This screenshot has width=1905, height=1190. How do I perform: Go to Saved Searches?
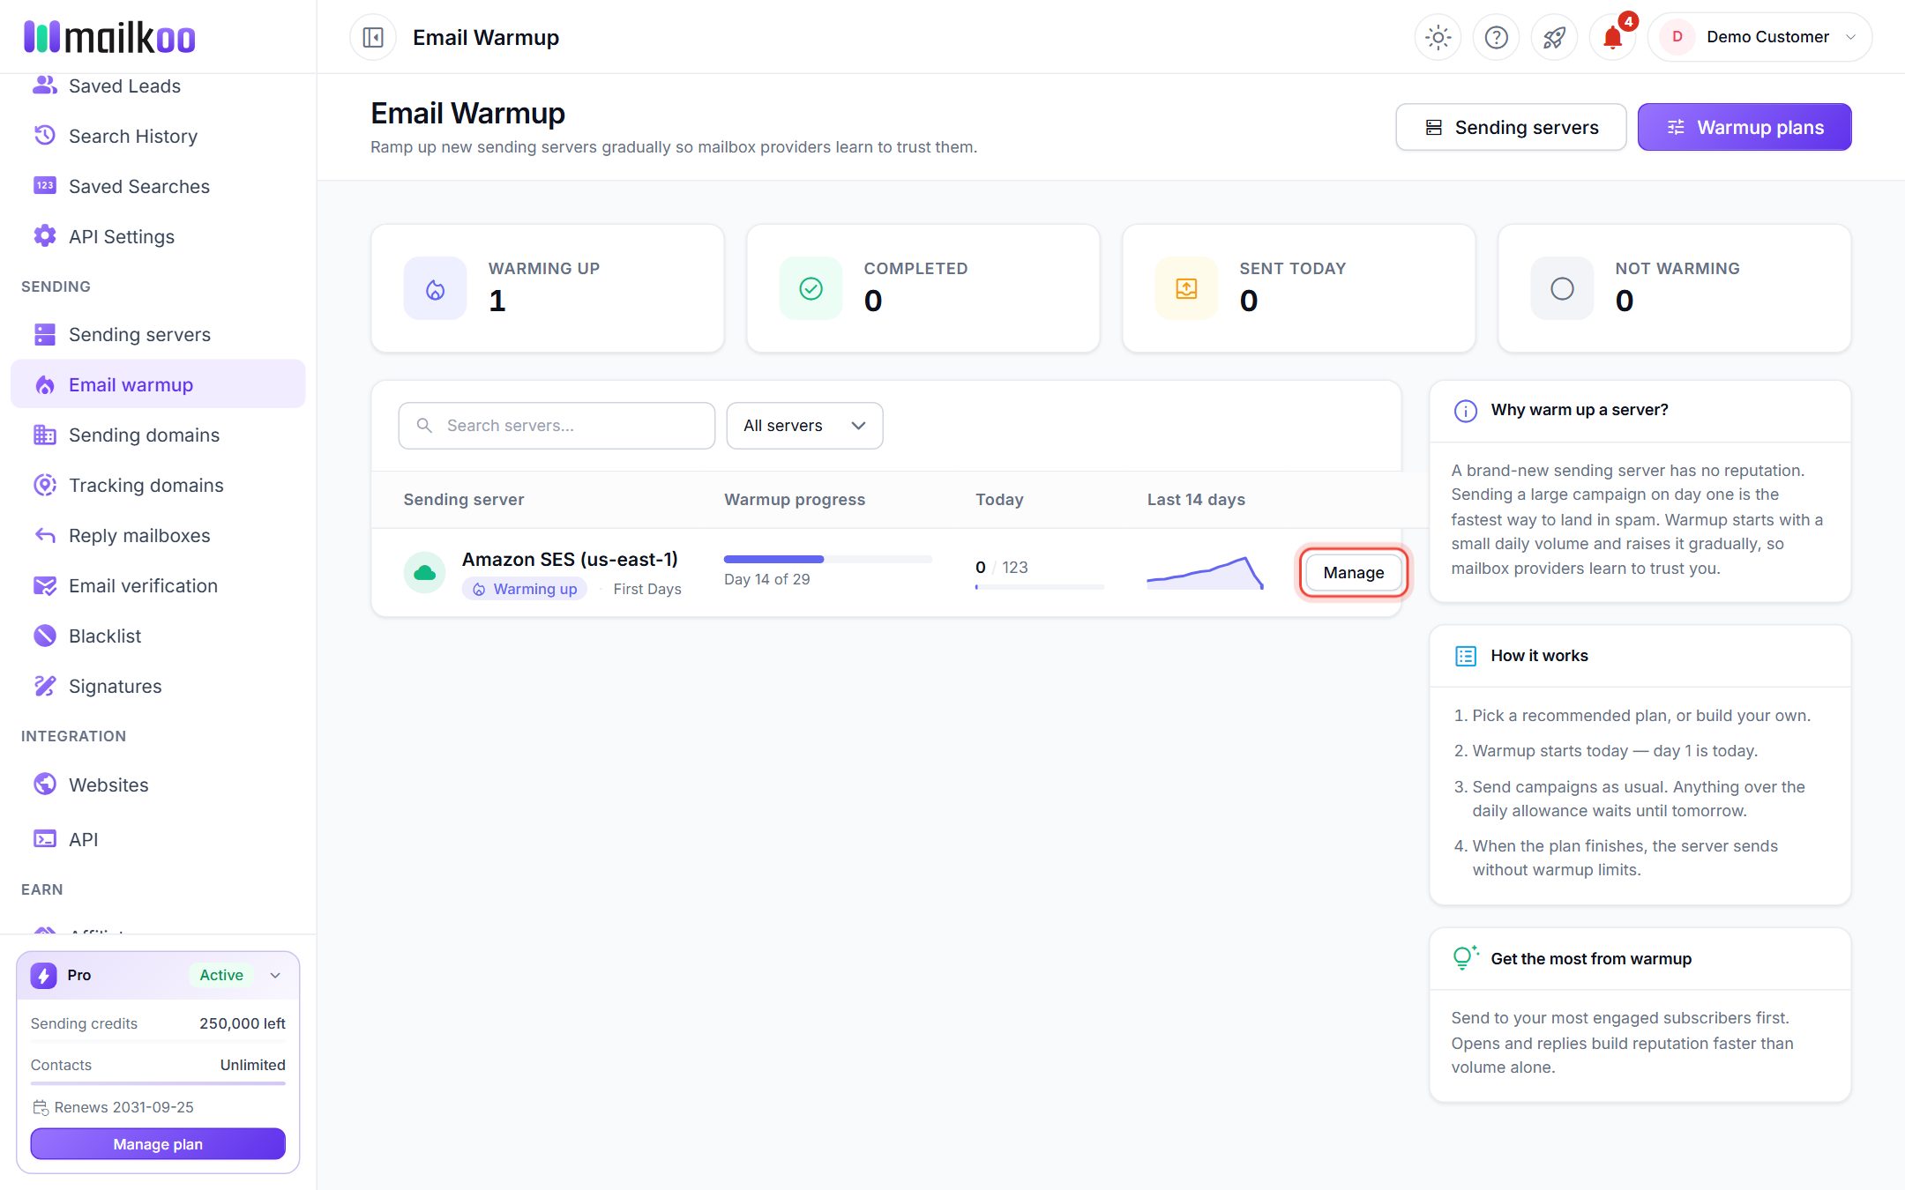[159, 186]
